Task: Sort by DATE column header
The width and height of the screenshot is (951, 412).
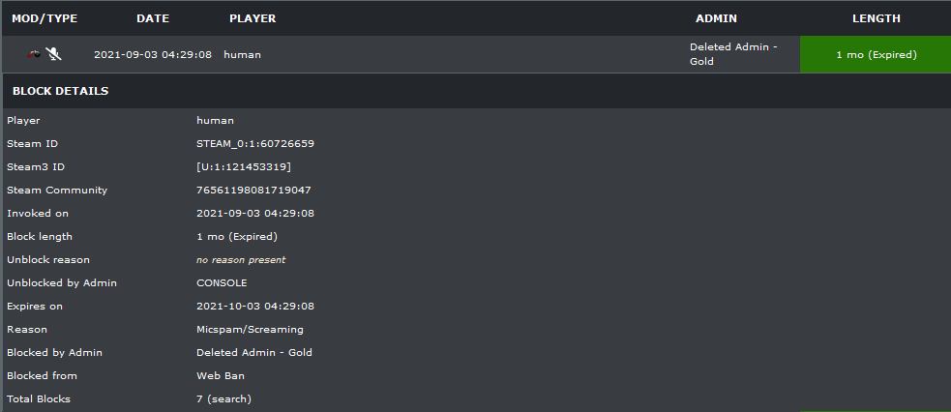Action: [x=153, y=18]
